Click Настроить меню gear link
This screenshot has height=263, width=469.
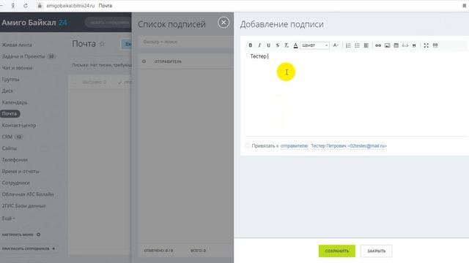(21, 235)
